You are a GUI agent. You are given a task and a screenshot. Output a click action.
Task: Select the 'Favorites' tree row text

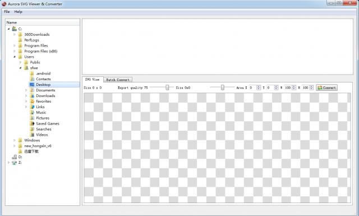coord(44,101)
